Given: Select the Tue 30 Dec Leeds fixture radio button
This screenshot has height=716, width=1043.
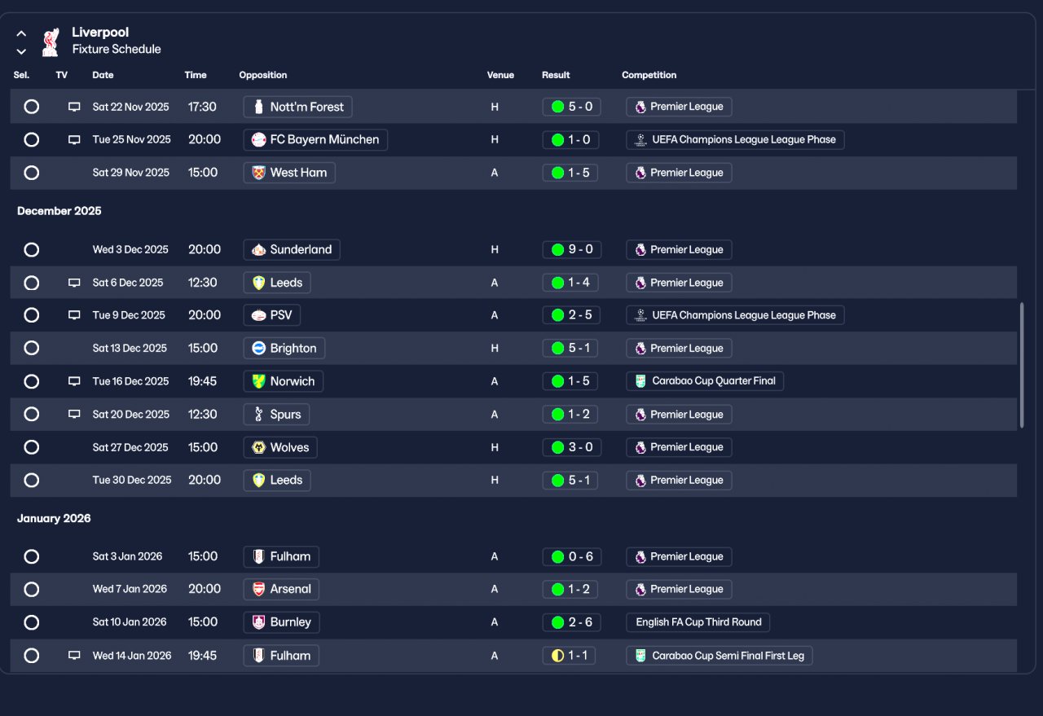Looking at the screenshot, I should coord(32,480).
